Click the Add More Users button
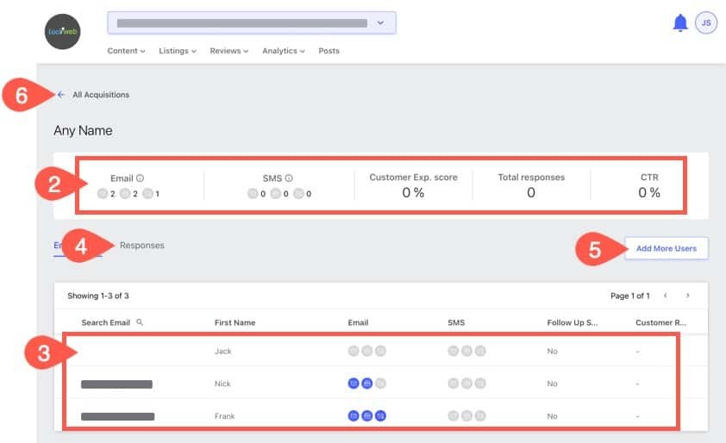The image size is (726, 443). pyautogui.click(x=667, y=248)
